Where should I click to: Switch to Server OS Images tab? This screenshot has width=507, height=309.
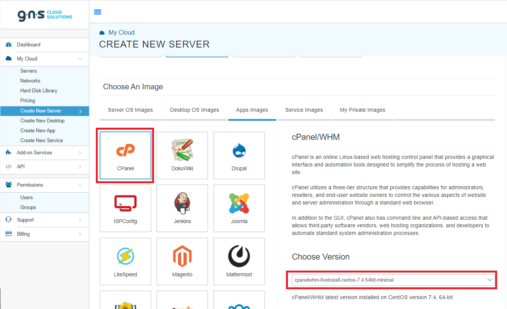(x=130, y=110)
